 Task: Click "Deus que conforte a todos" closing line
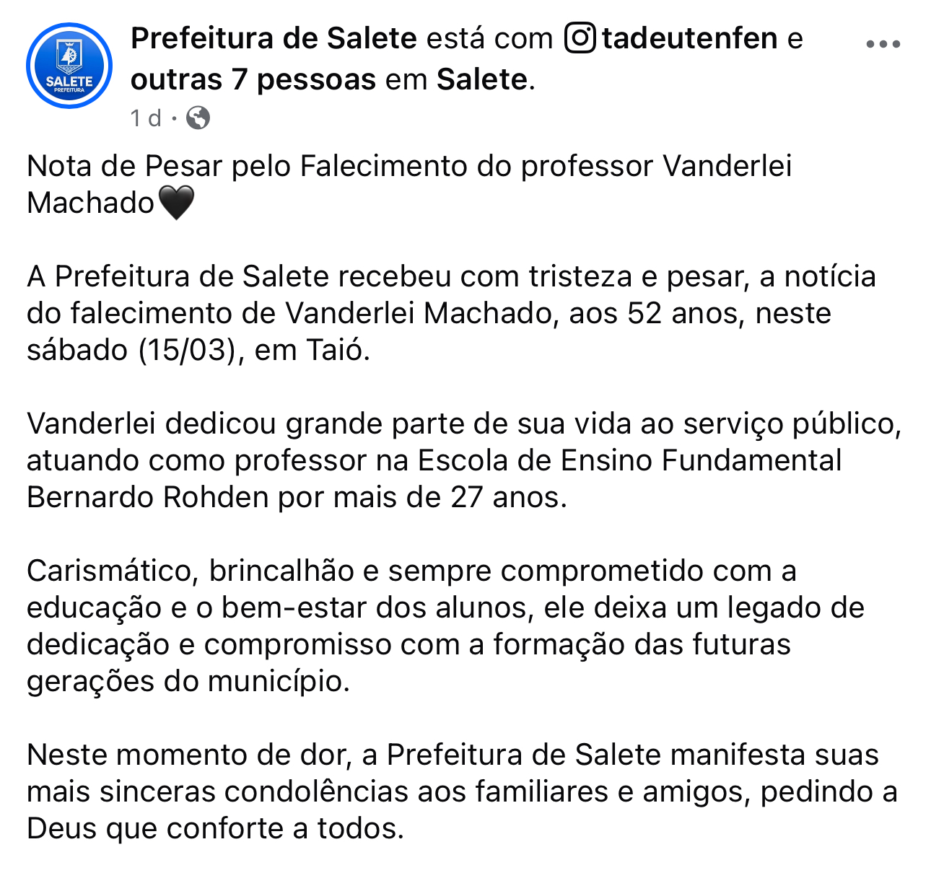pyautogui.click(x=214, y=828)
